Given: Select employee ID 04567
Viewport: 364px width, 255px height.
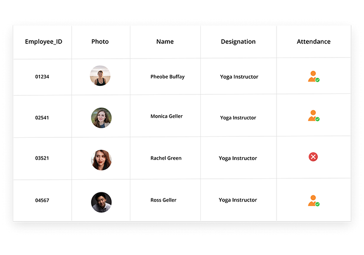Looking at the screenshot, I should [x=42, y=200].
